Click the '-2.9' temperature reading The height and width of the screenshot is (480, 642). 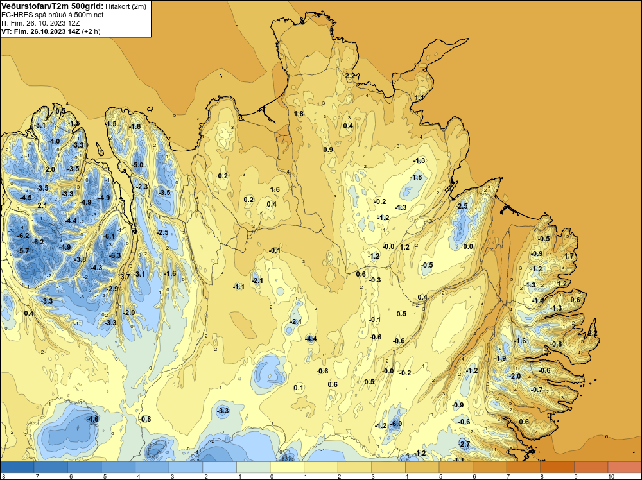click(x=112, y=289)
